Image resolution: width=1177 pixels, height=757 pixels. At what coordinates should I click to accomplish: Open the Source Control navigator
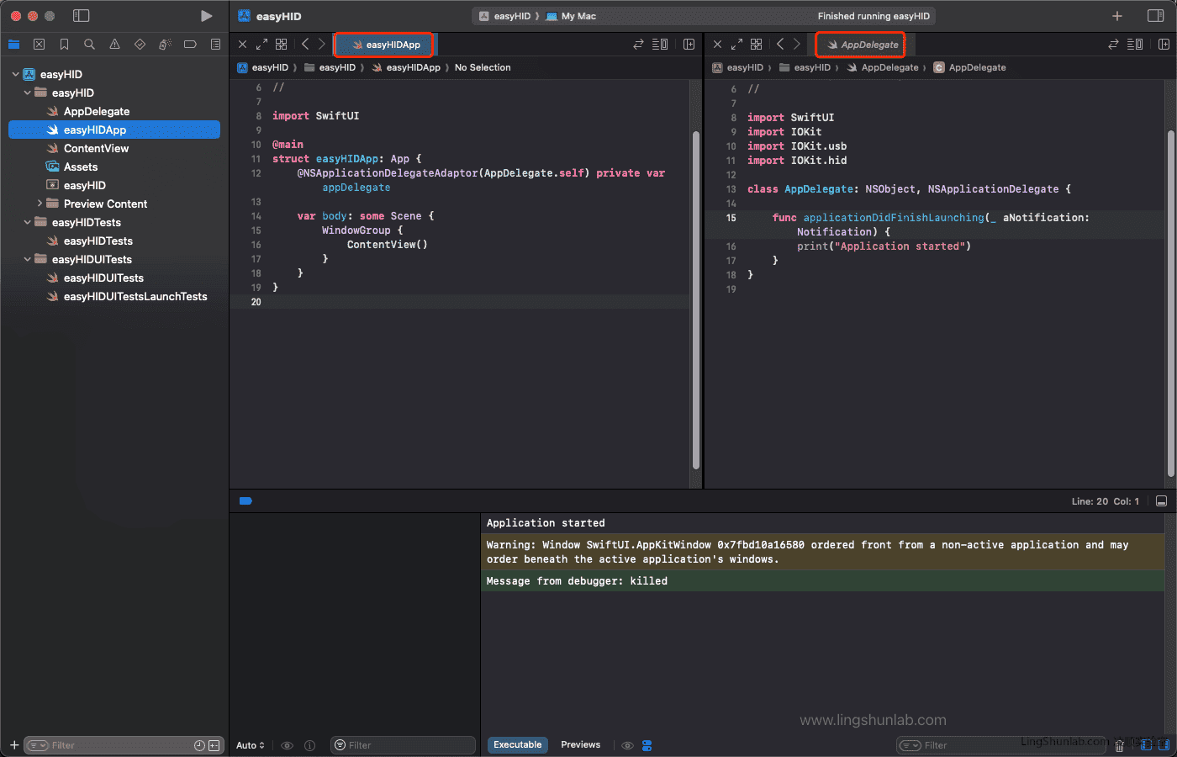[39, 45]
